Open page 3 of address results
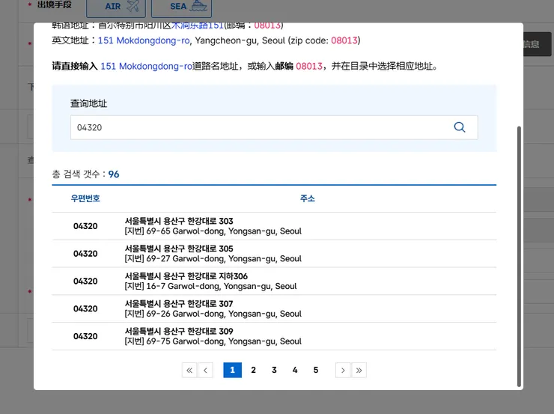This screenshot has width=554, height=414. pos(274,370)
